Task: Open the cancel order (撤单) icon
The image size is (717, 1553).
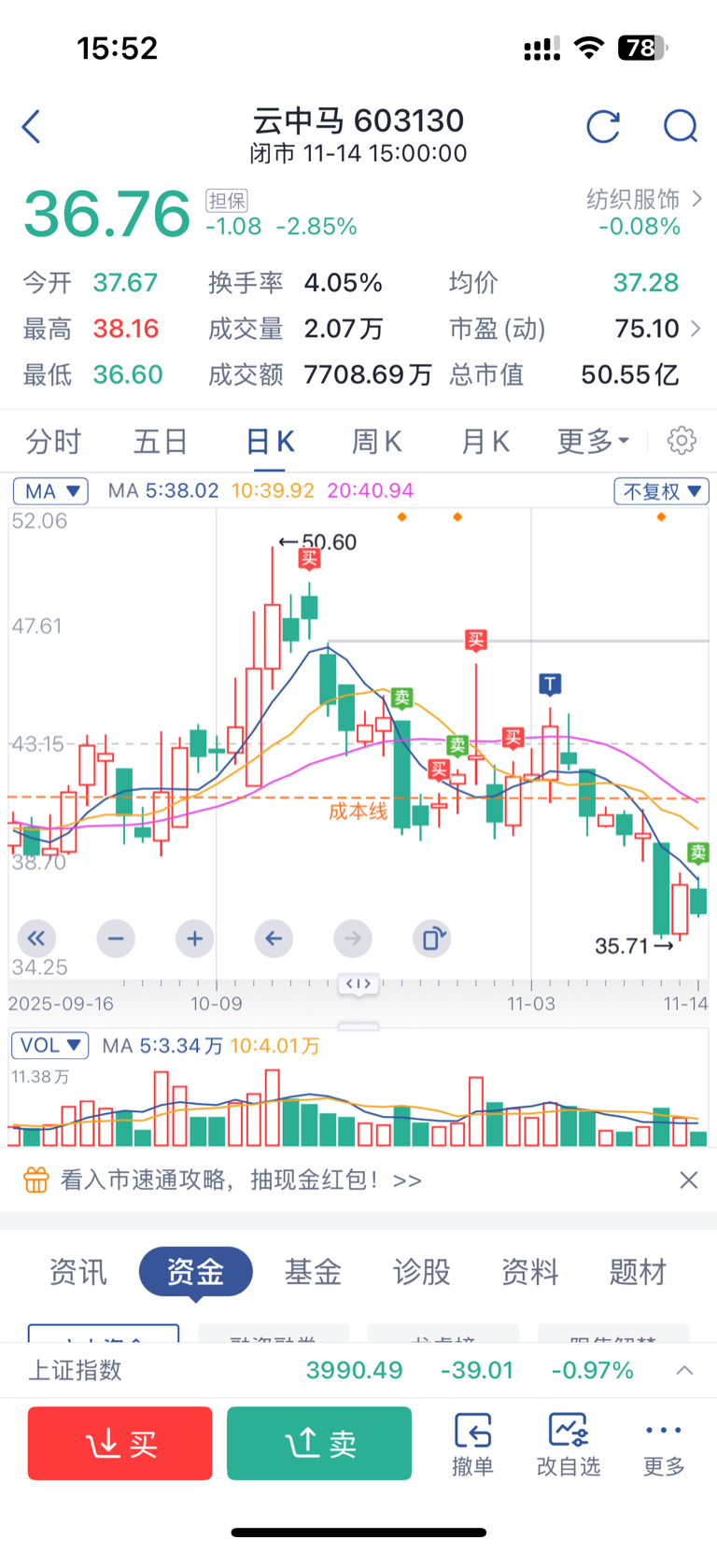Action: tap(472, 1443)
